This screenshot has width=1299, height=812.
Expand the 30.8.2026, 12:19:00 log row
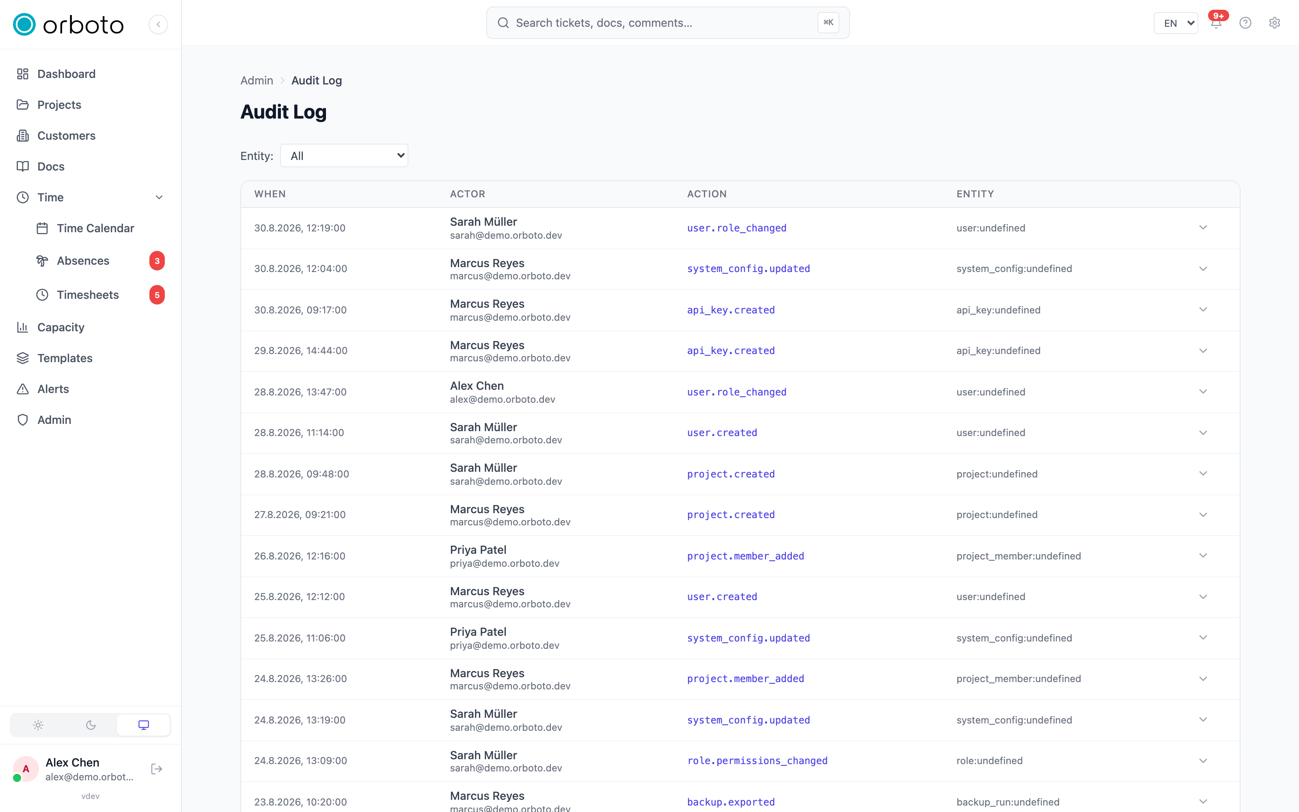tap(1203, 228)
